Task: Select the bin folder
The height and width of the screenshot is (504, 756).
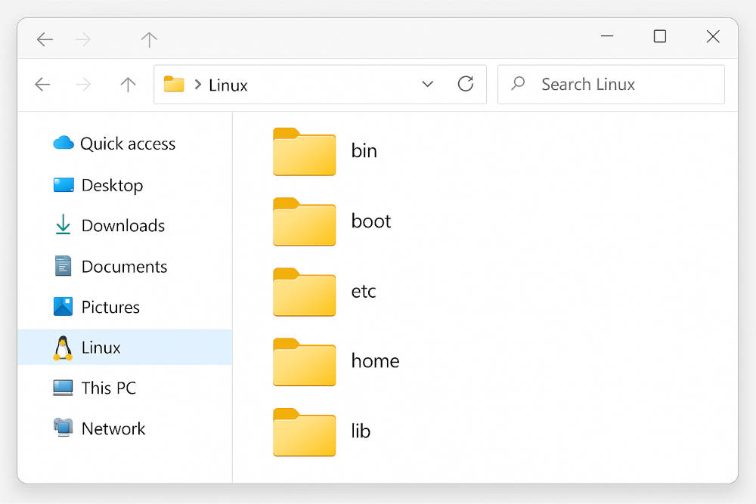Action: pos(304,152)
